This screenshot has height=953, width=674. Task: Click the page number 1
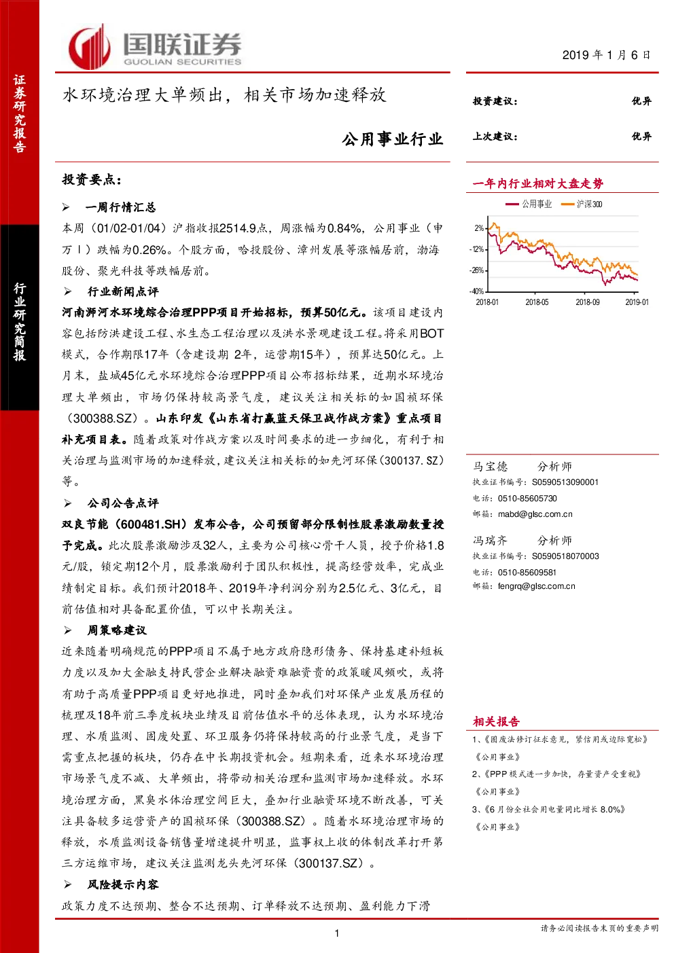click(337, 933)
